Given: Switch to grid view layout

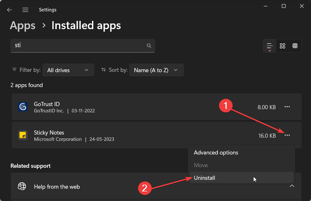Looking at the screenshot, I should pos(282,46).
